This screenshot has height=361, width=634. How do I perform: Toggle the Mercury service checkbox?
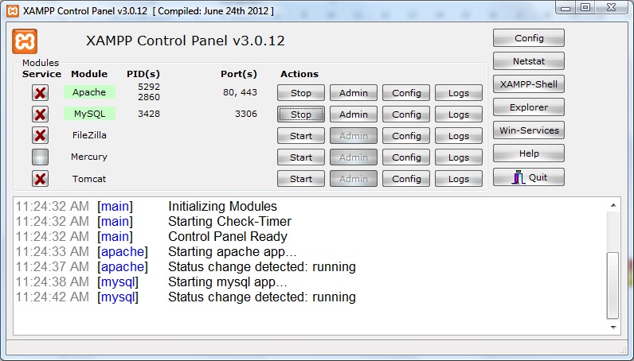click(40, 157)
